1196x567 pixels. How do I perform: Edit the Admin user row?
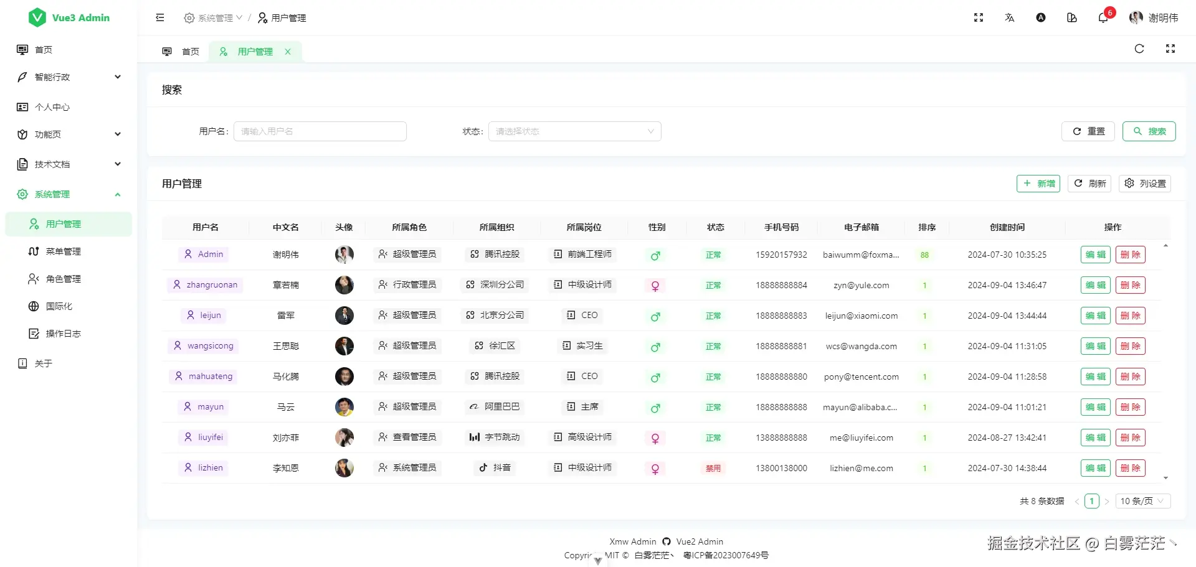[1096, 255]
